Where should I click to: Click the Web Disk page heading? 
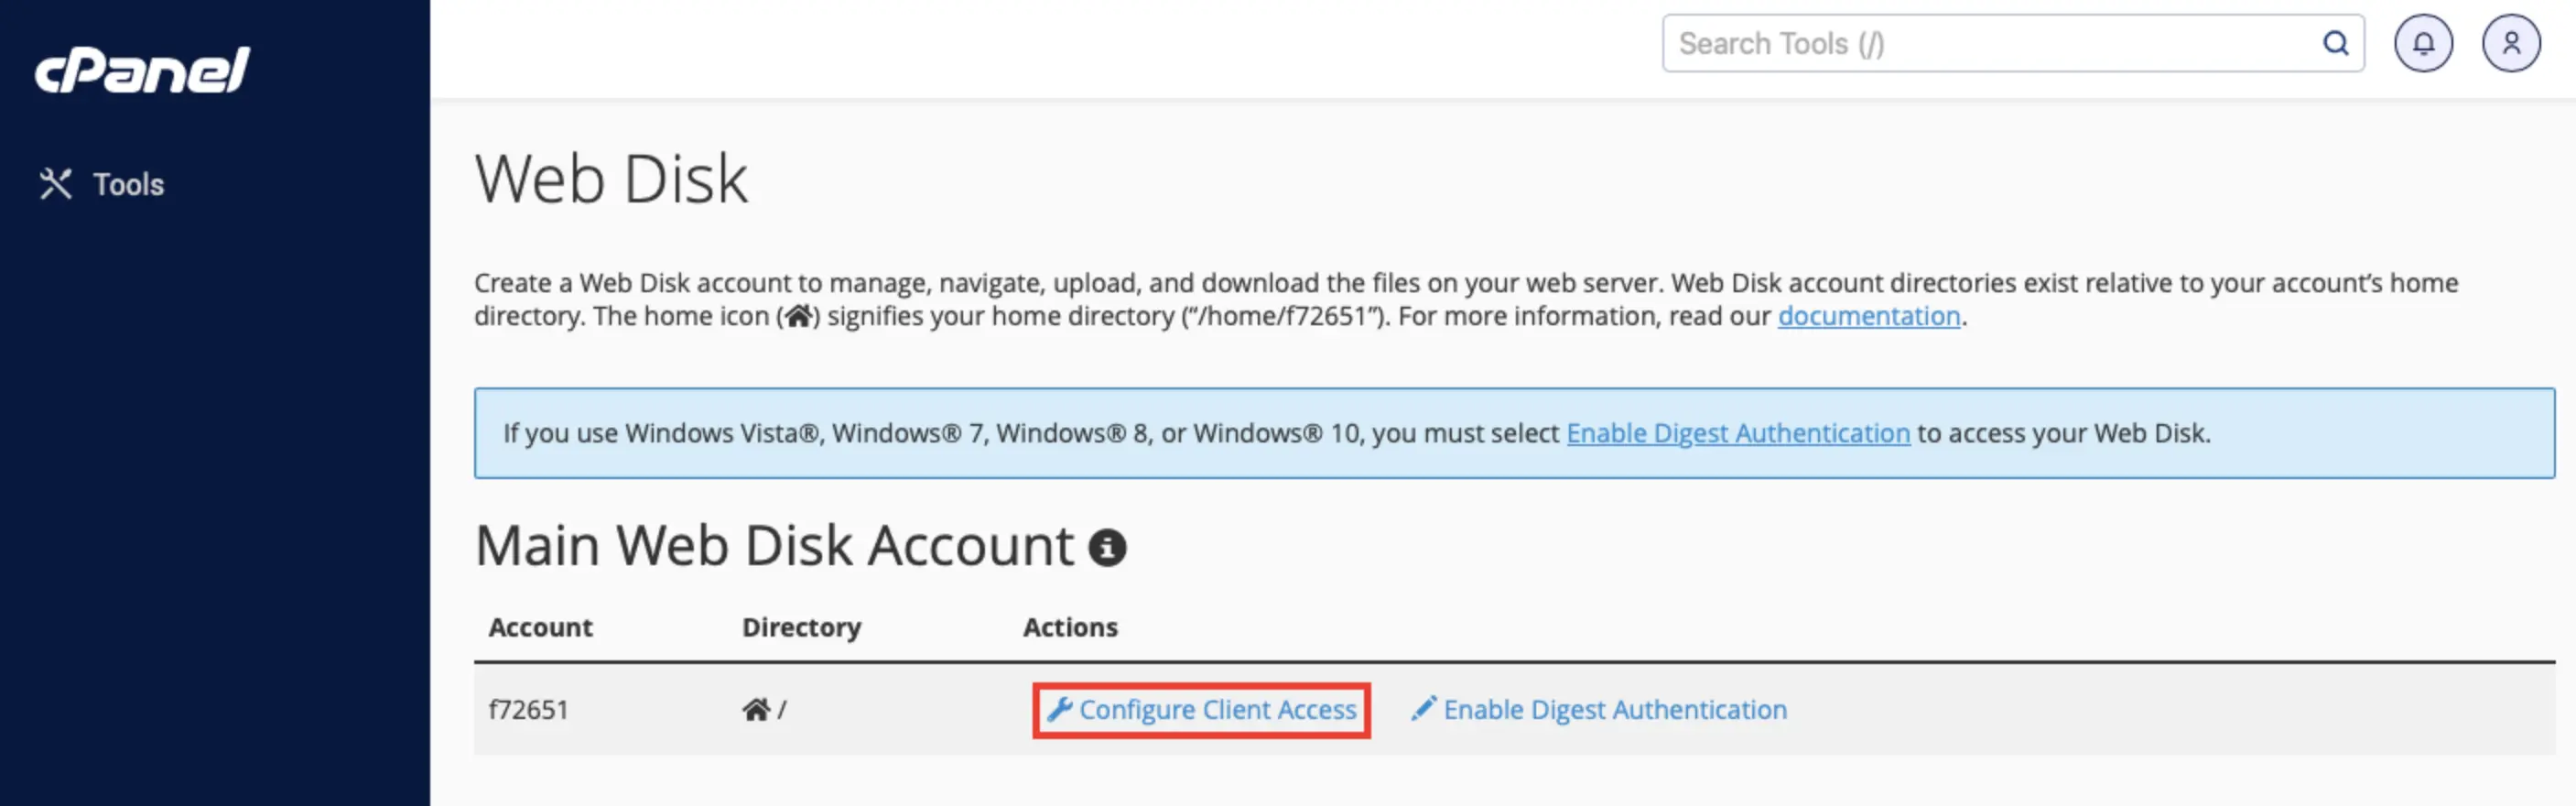611,180
